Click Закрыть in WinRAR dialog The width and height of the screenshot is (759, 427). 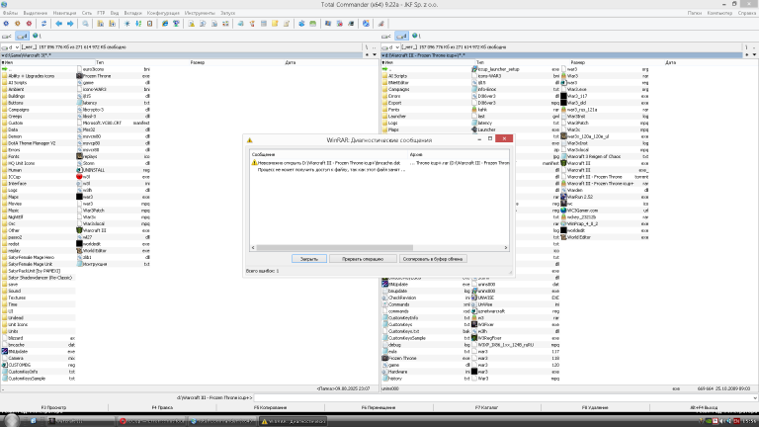[x=308, y=259]
